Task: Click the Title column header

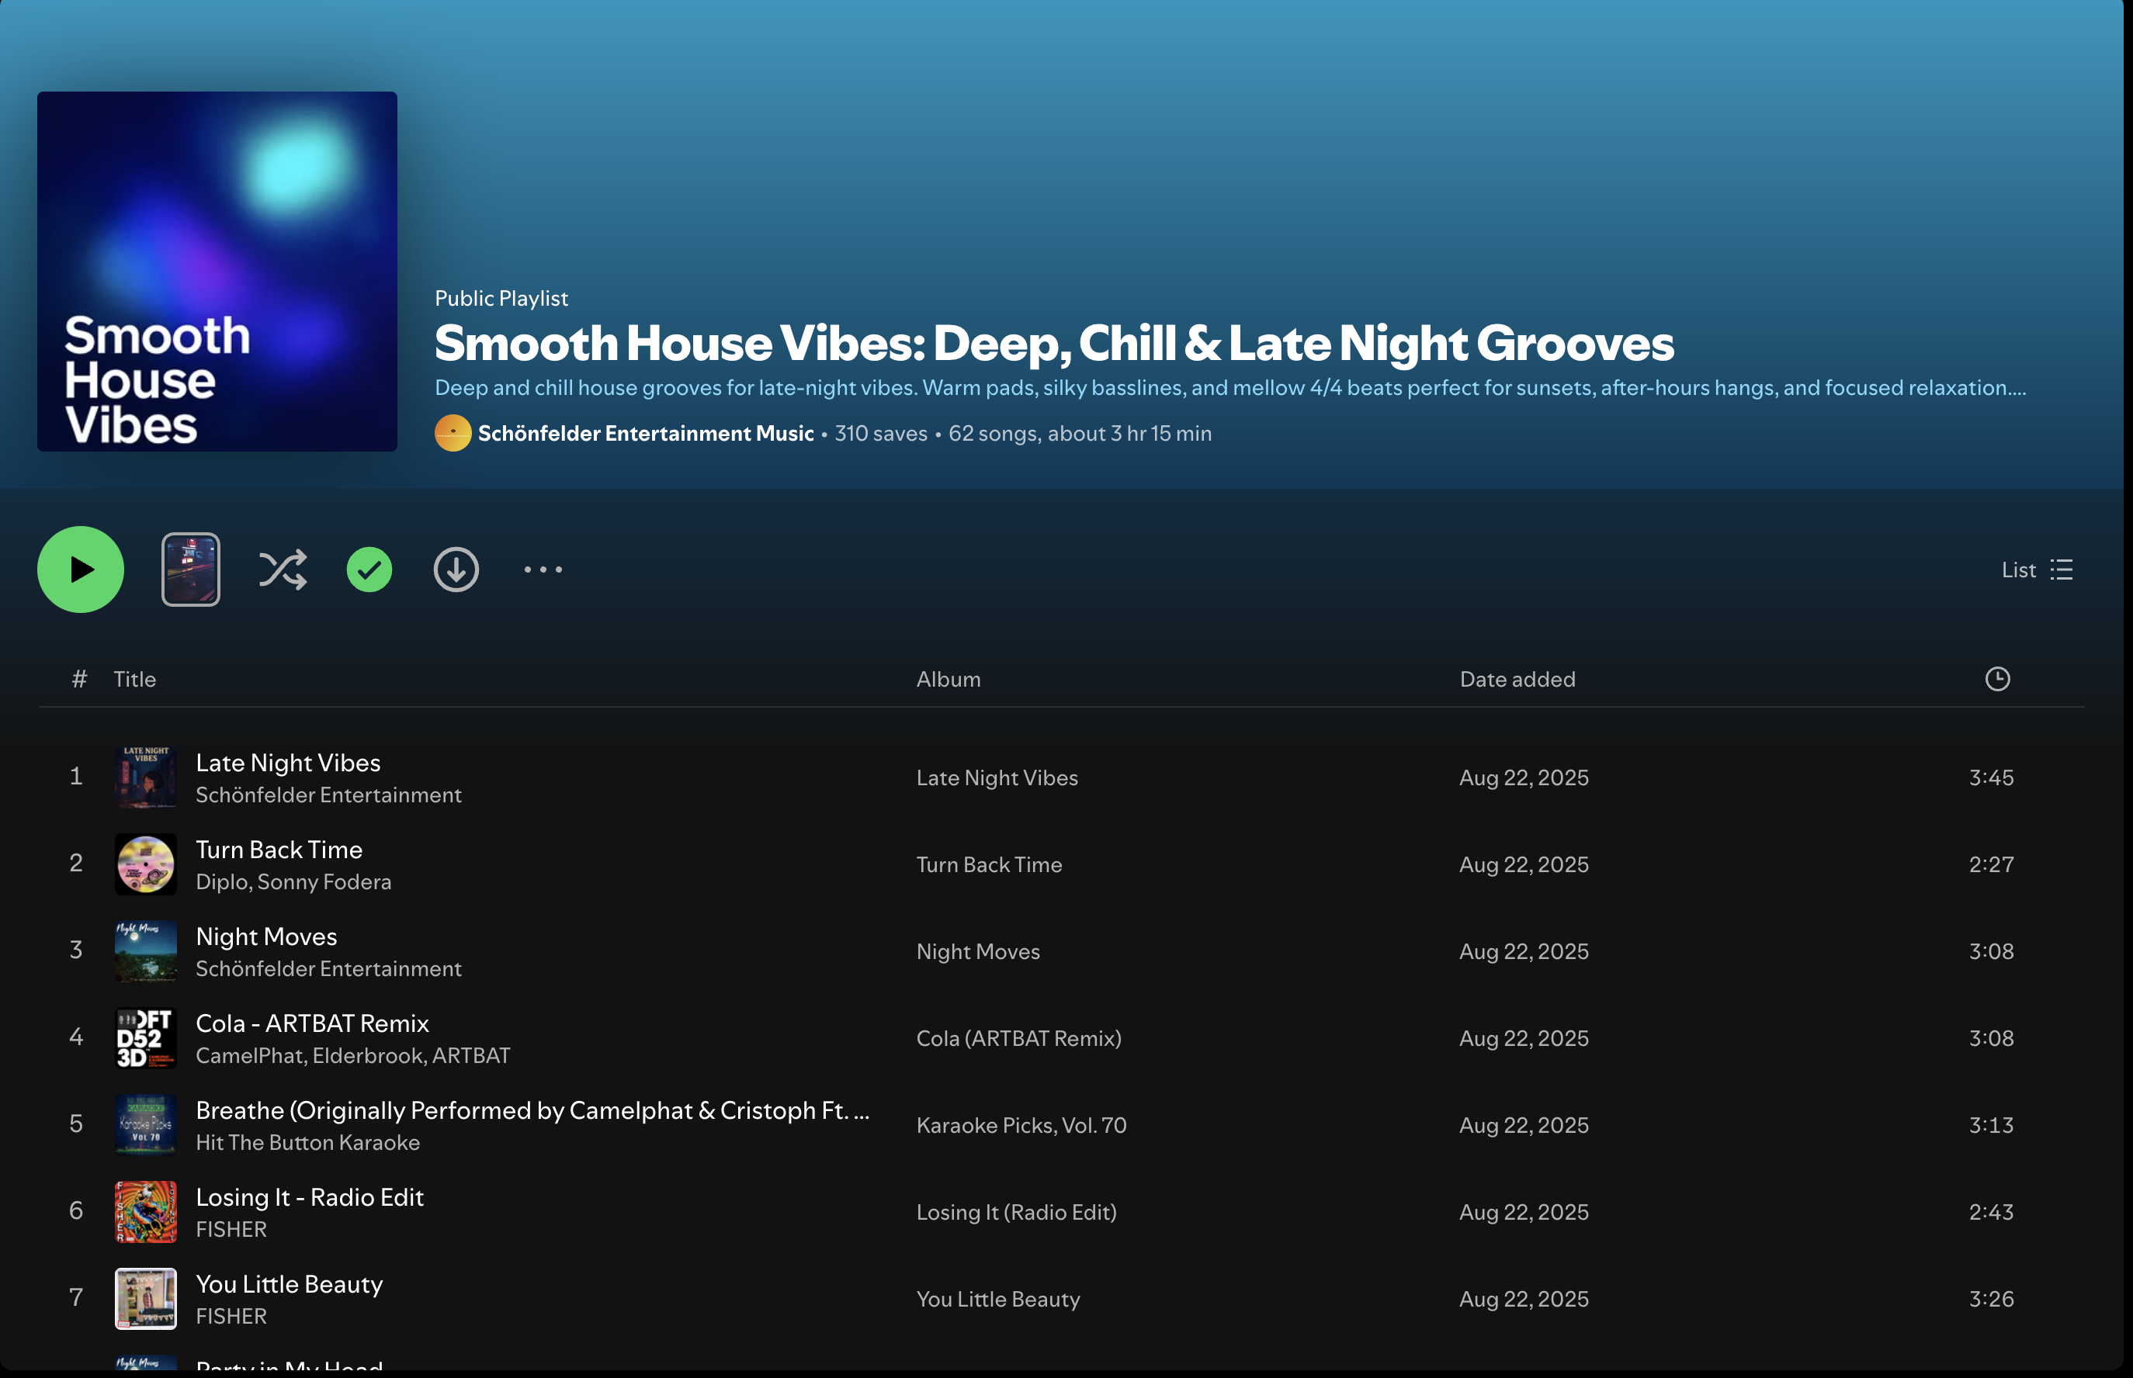Action: (134, 679)
